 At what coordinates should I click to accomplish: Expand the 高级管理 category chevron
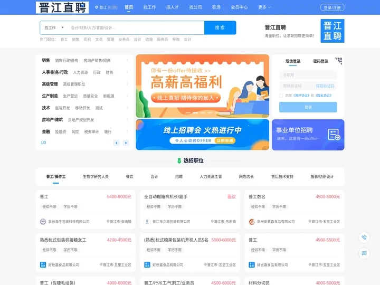127,84
